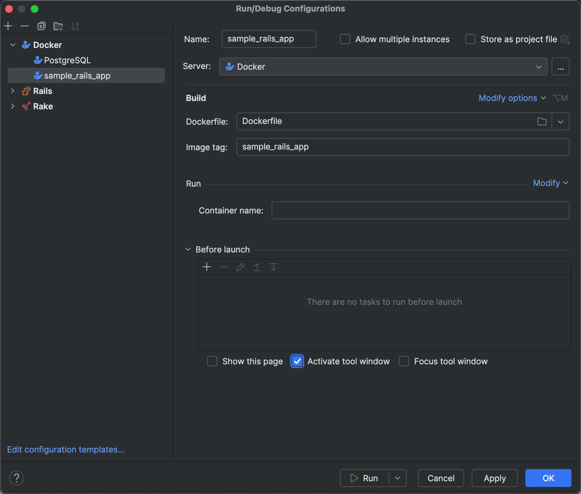The height and width of the screenshot is (494, 581).
Task: Open the Modify options menu
Action: (512, 98)
